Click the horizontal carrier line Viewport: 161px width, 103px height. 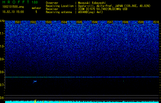(82, 77)
